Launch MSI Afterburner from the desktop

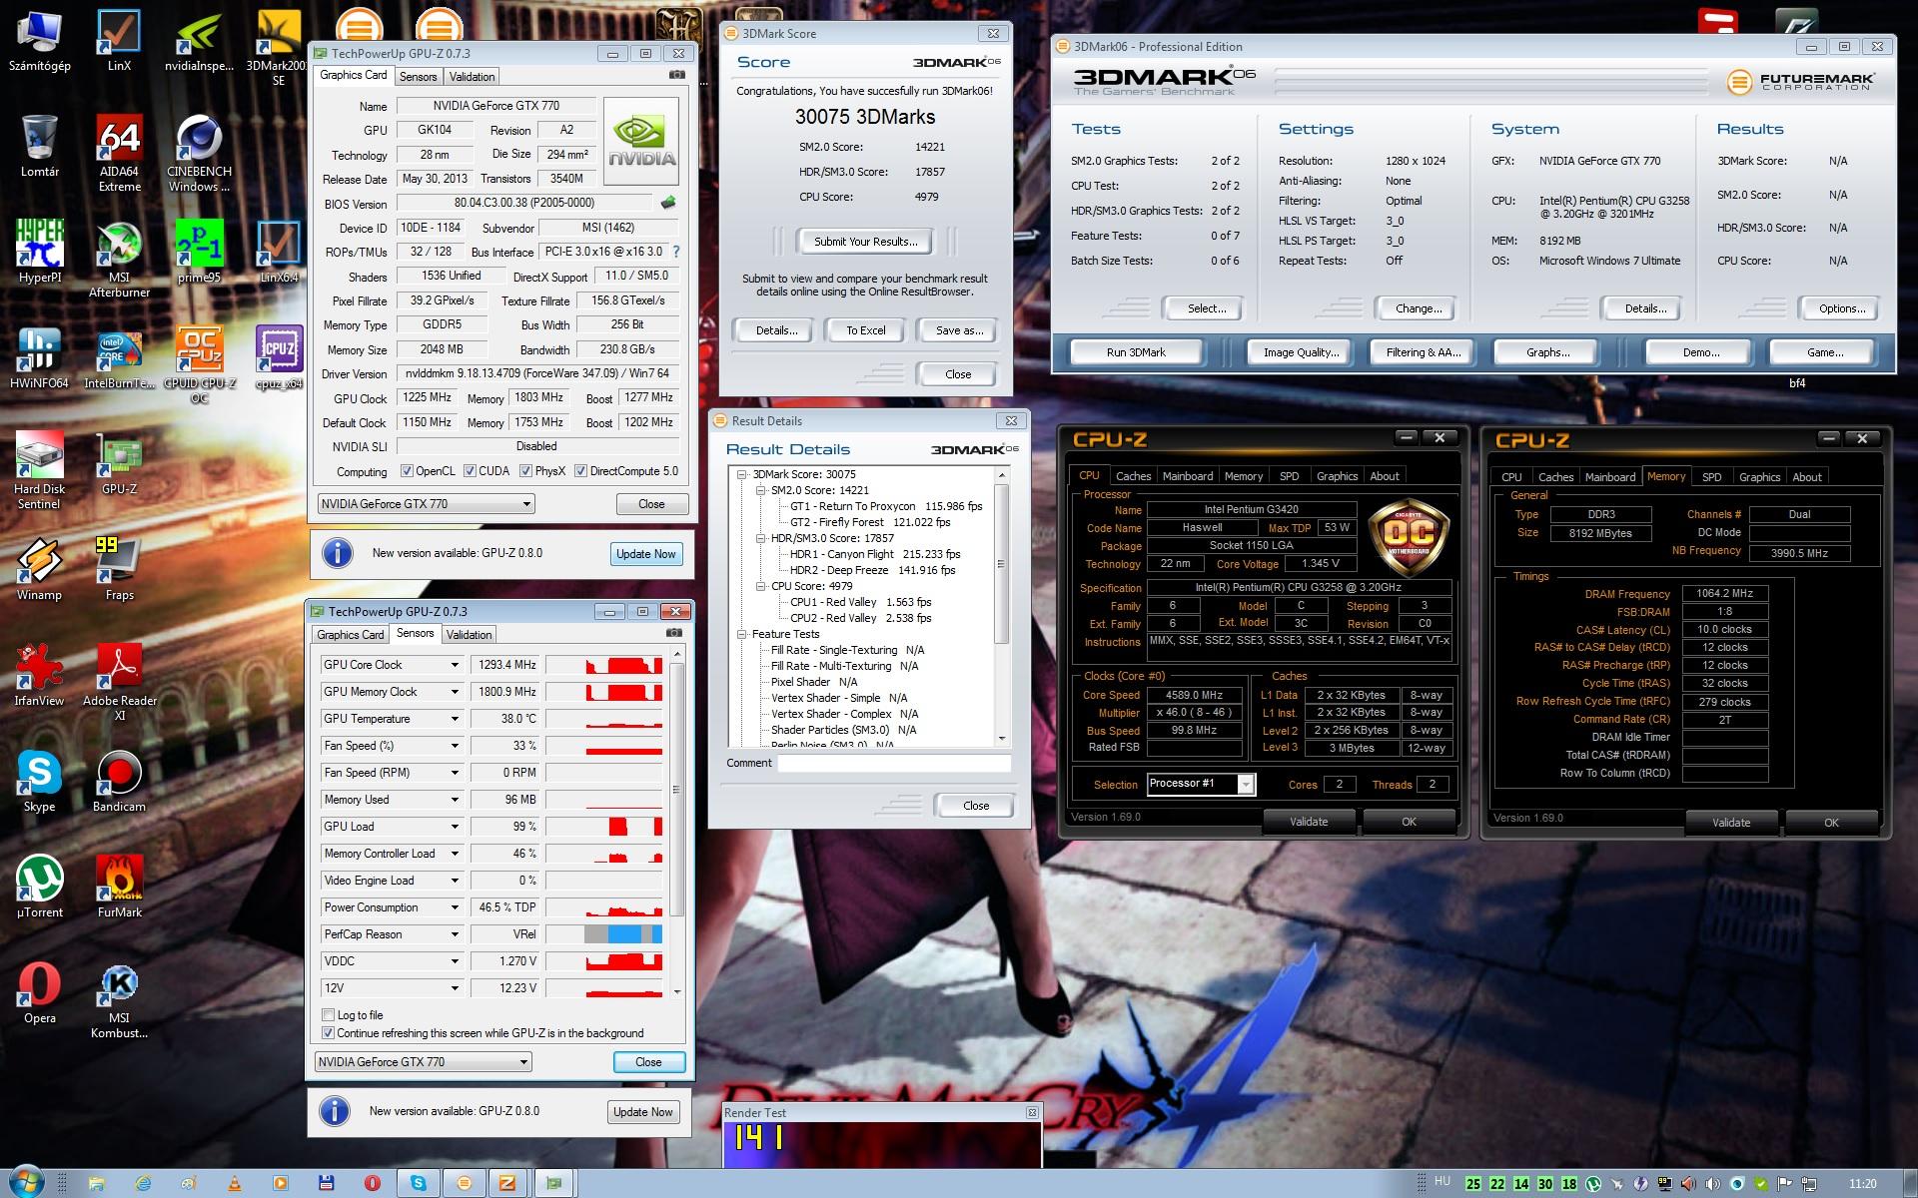tap(119, 259)
